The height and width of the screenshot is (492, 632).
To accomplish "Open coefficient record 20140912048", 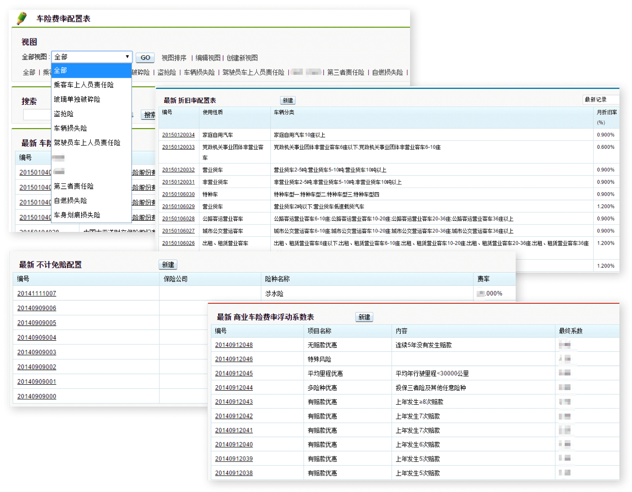I will click(234, 345).
